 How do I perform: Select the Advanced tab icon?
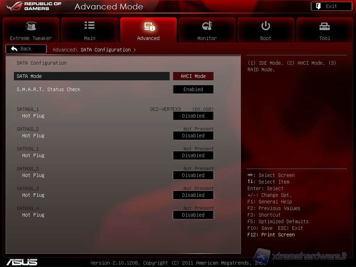148,26
